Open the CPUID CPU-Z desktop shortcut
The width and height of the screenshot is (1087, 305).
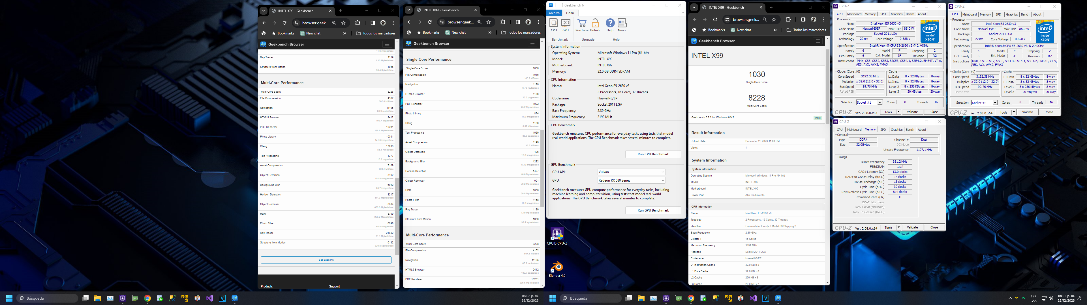pyautogui.click(x=557, y=237)
